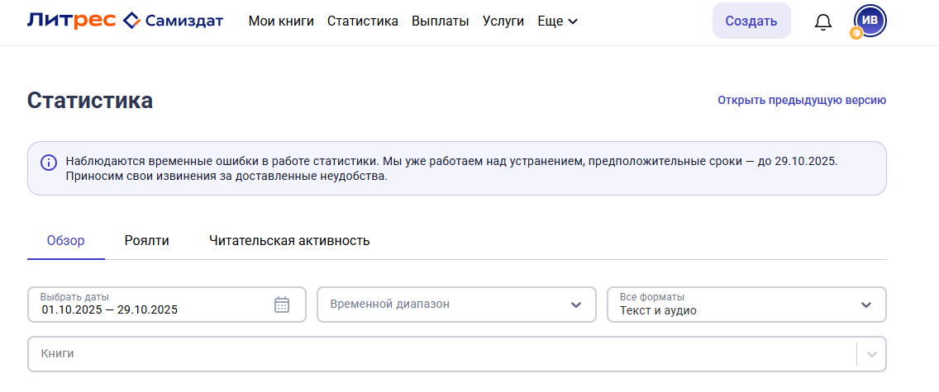The image size is (939, 392).
Task: Expand the Временной диапазон dropdown
Action: tap(456, 305)
